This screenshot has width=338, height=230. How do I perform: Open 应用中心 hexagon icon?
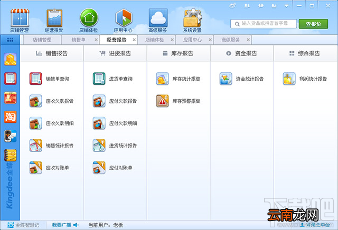123,21
